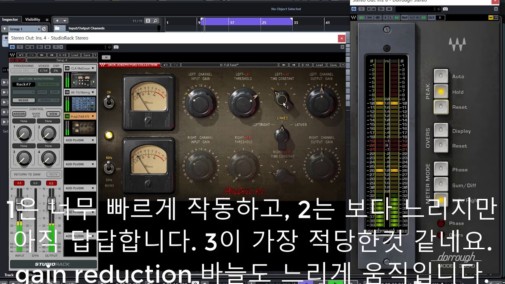This screenshot has height=284, width=505.
Task: Switch to the Inspector tab
Action: 10,19
